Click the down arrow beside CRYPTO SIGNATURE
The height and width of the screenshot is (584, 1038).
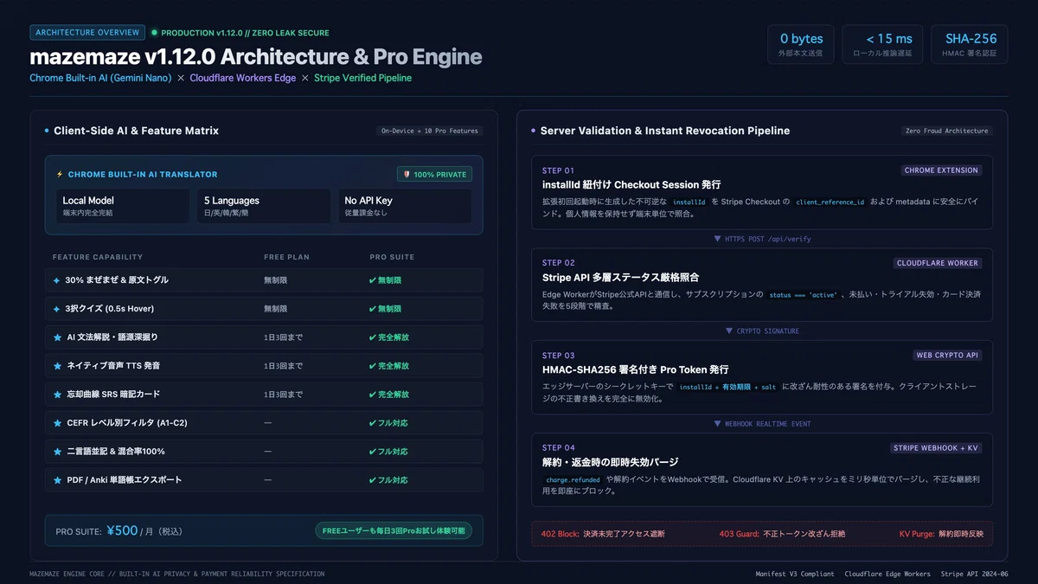point(729,331)
